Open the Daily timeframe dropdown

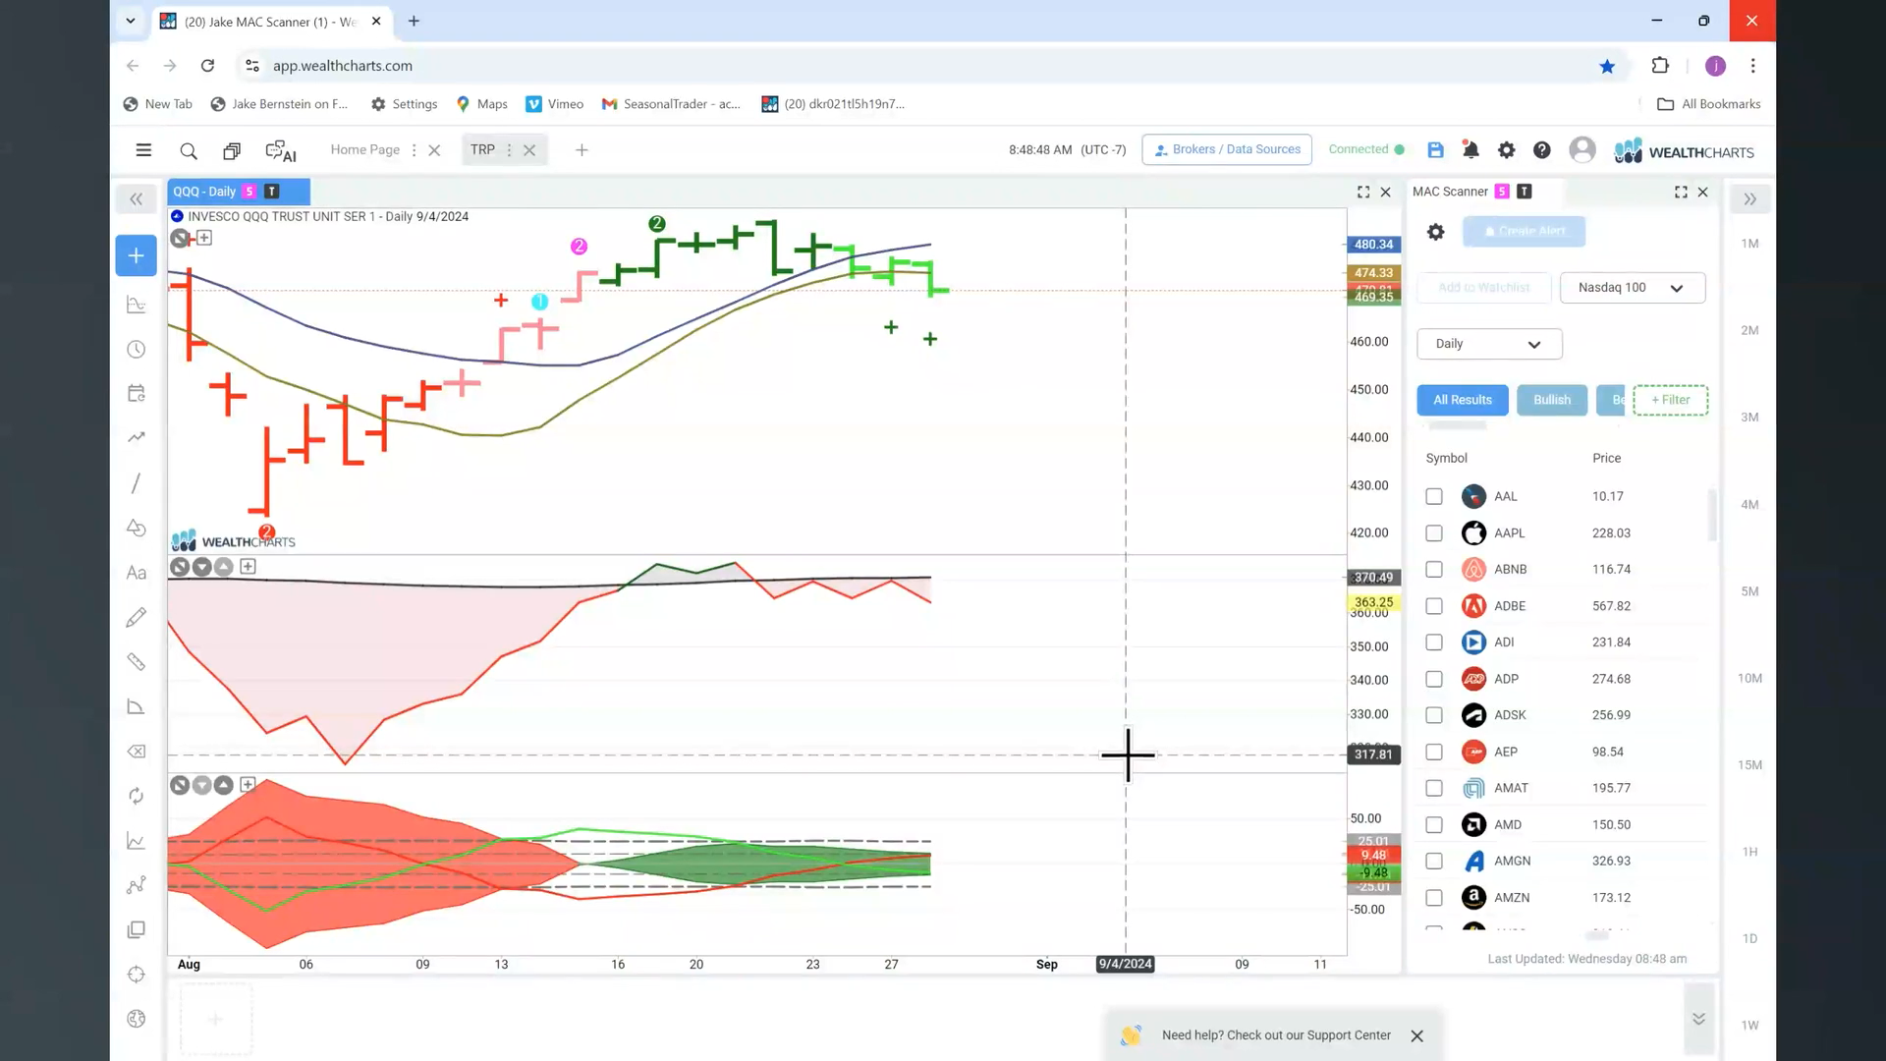(1489, 344)
